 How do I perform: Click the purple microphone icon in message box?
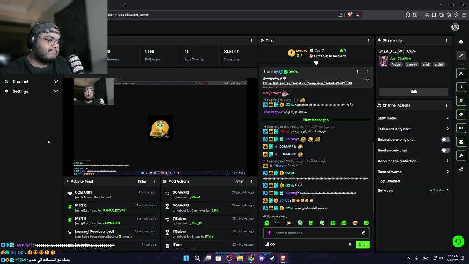tap(269, 233)
